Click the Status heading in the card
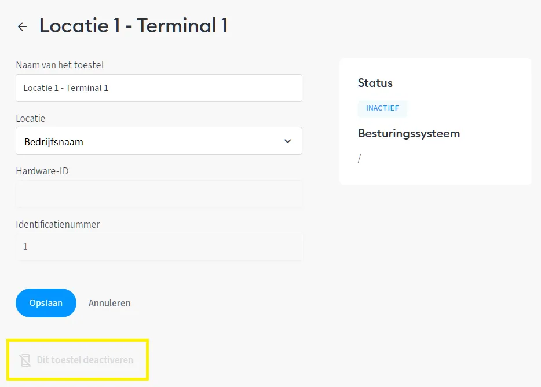The width and height of the screenshot is (541, 387). [x=375, y=83]
